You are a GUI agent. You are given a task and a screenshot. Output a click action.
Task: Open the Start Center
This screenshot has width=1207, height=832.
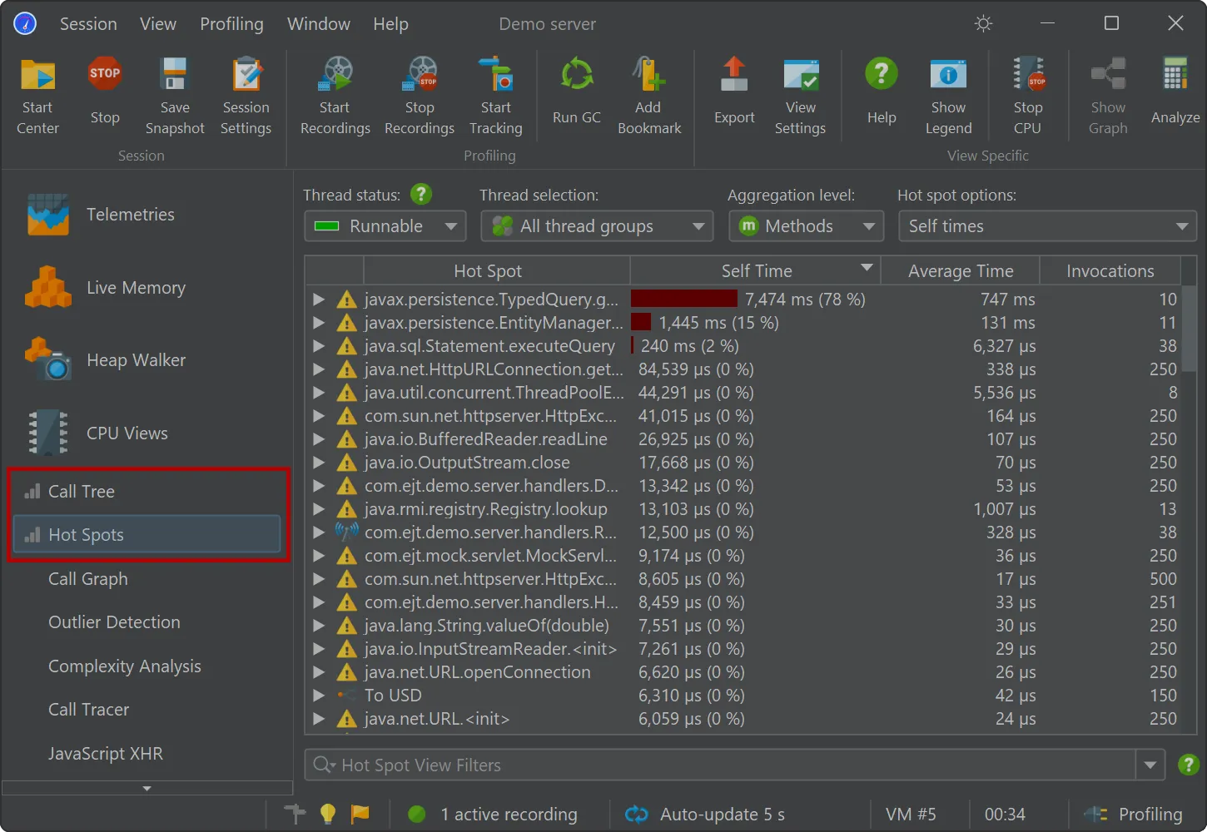click(x=37, y=96)
